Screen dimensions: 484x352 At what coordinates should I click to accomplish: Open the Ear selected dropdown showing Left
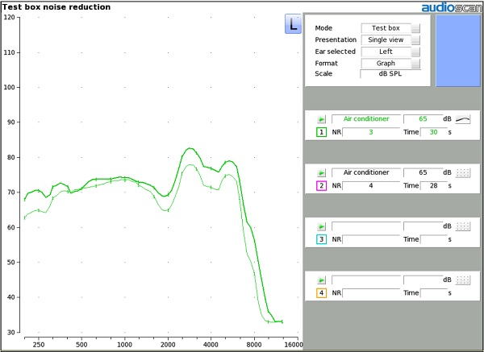coord(390,52)
